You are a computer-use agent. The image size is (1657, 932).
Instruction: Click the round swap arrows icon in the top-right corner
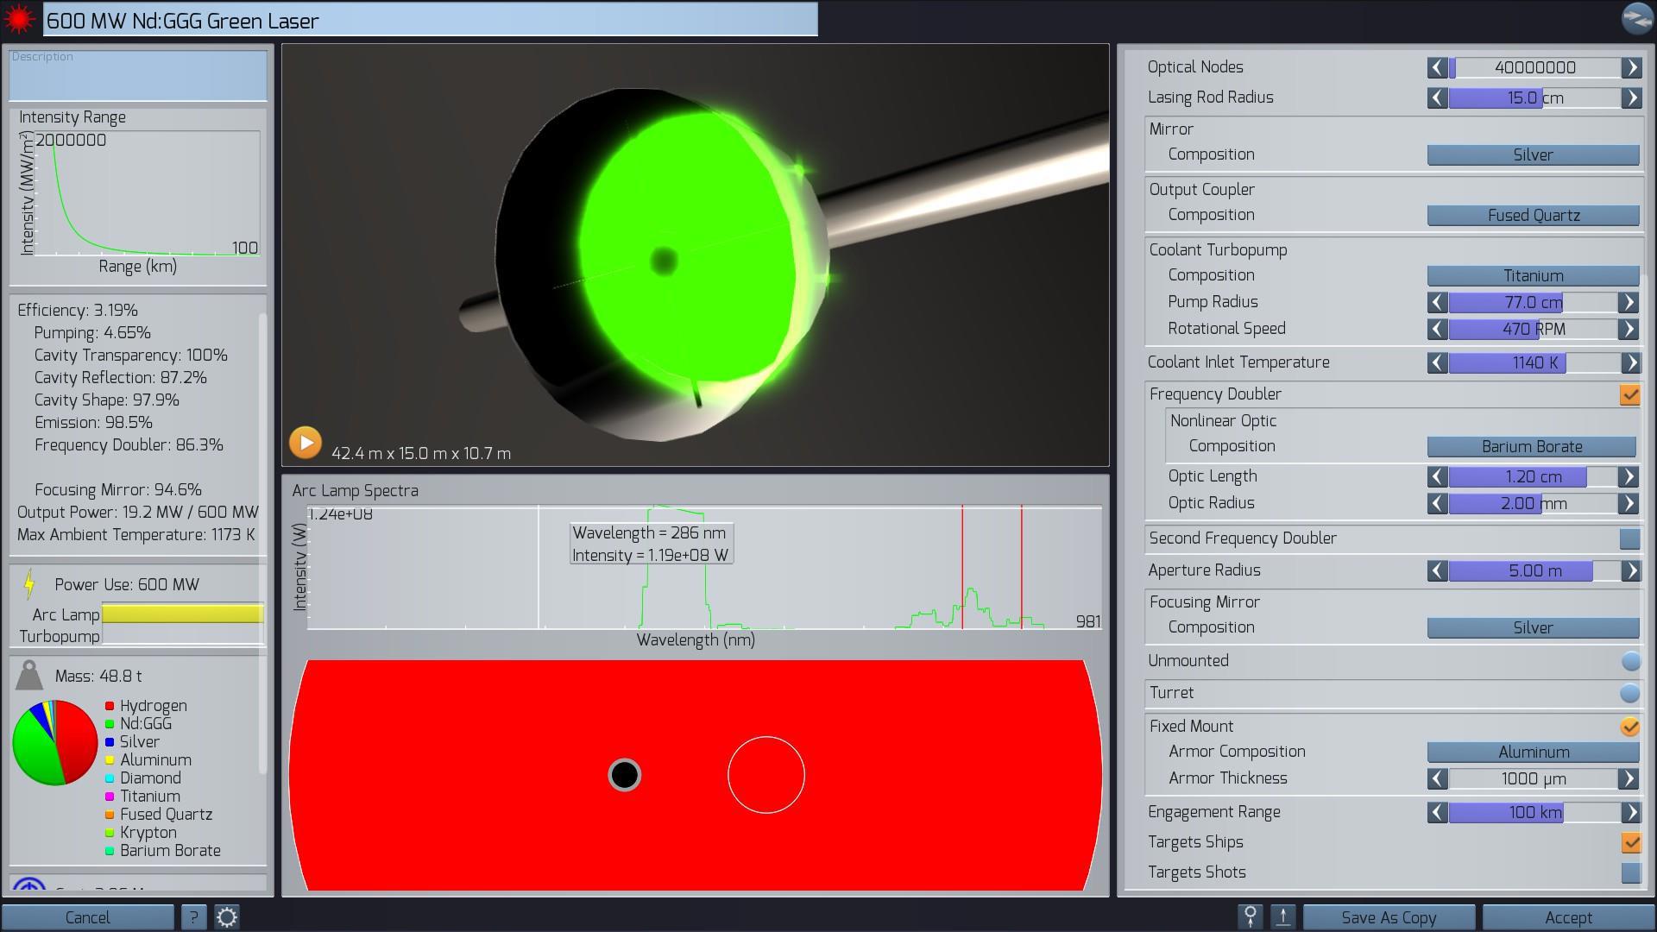(1636, 18)
